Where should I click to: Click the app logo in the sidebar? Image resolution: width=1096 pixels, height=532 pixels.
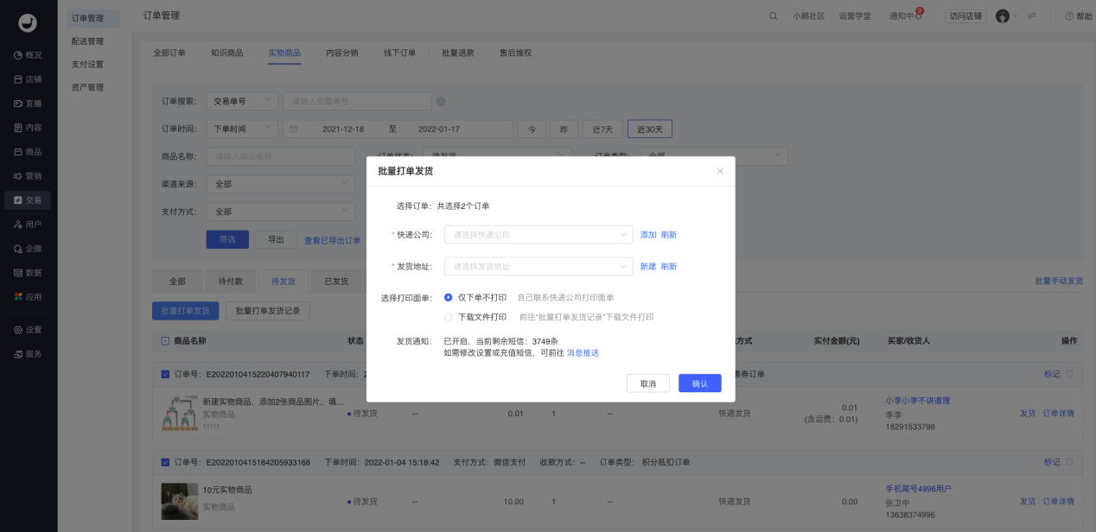coord(28,22)
